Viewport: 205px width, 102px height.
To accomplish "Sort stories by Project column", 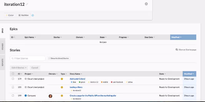I will click(x=29, y=74).
